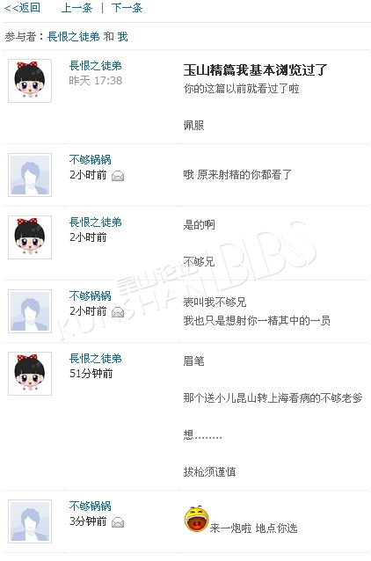Open 長恨之徒弟 avatar in the 昨天 17:38 message
Screen dimensions: 371x561
(30, 81)
